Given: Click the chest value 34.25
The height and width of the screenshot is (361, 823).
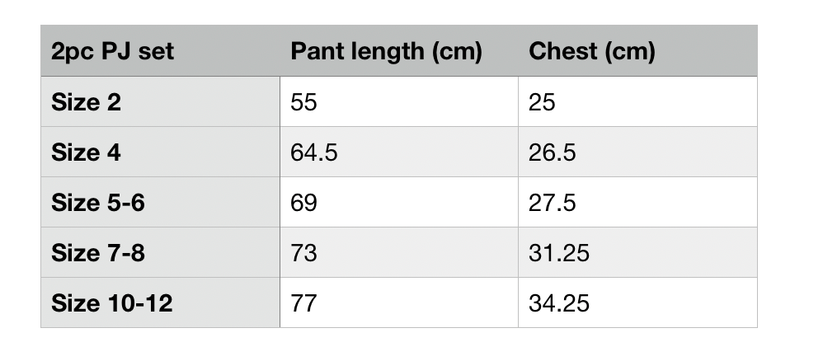Looking at the screenshot, I should tap(559, 303).
